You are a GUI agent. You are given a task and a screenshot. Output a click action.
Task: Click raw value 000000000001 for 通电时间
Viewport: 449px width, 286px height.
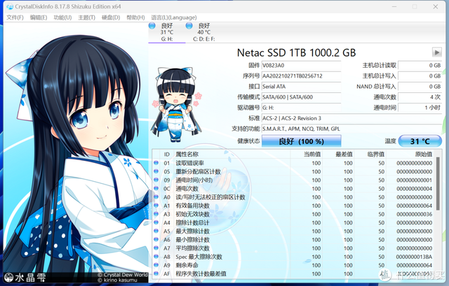pyautogui.click(x=414, y=180)
